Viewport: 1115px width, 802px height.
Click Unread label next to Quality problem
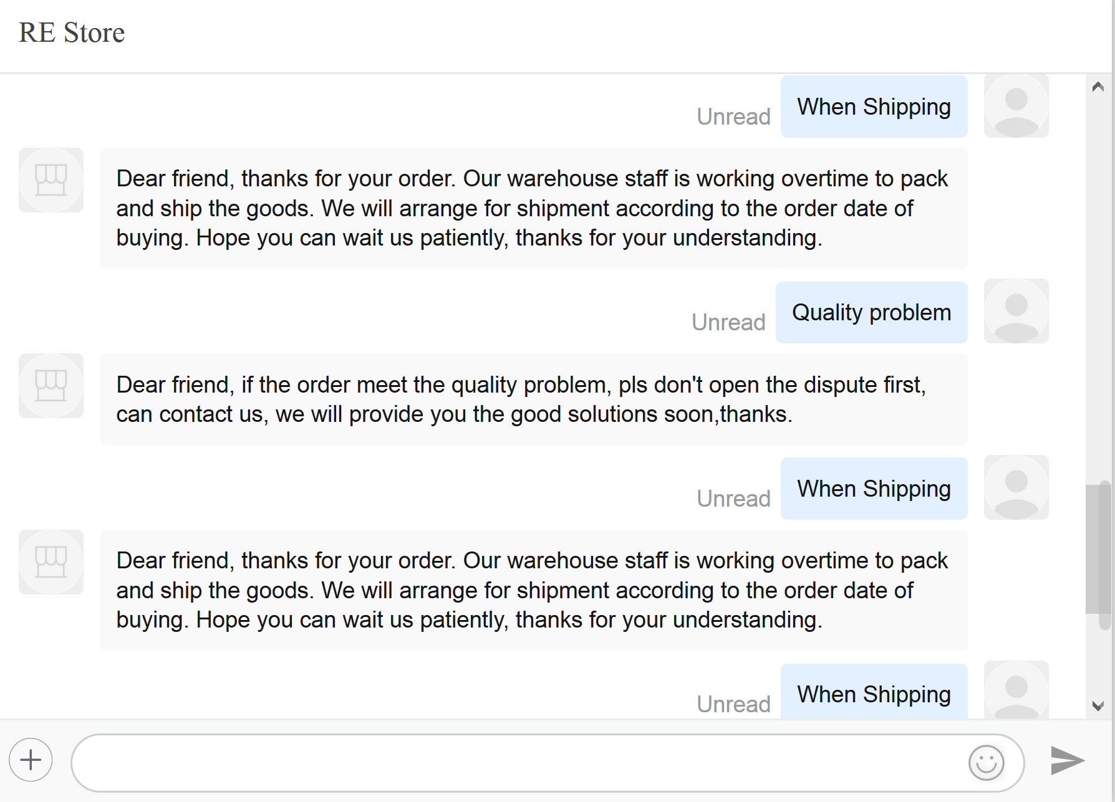[x=728, y=322]
